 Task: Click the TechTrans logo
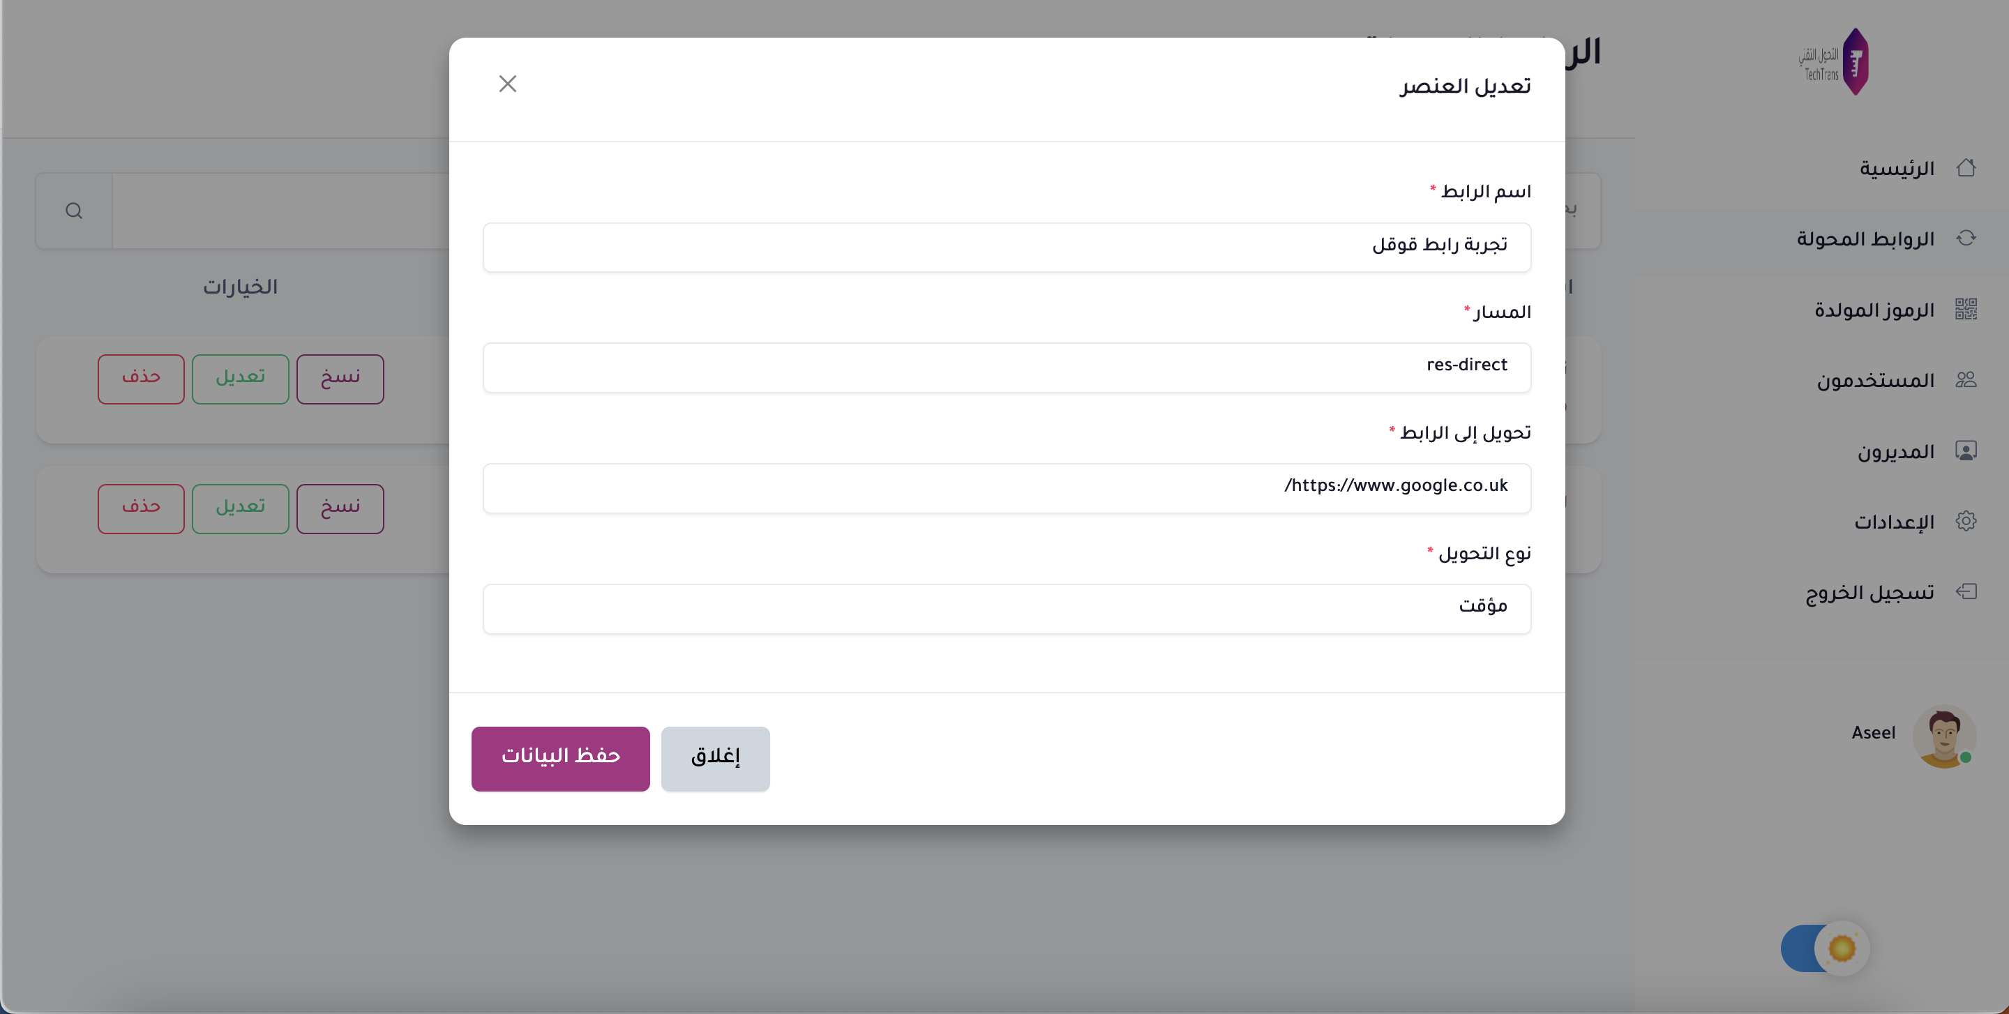coord(1835,61)
